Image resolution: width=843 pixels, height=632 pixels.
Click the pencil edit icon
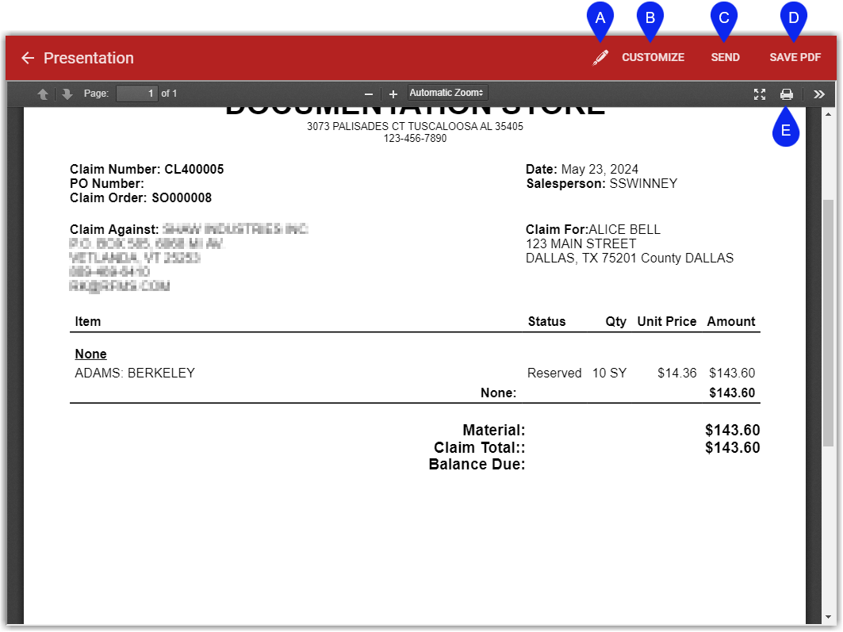600,58
